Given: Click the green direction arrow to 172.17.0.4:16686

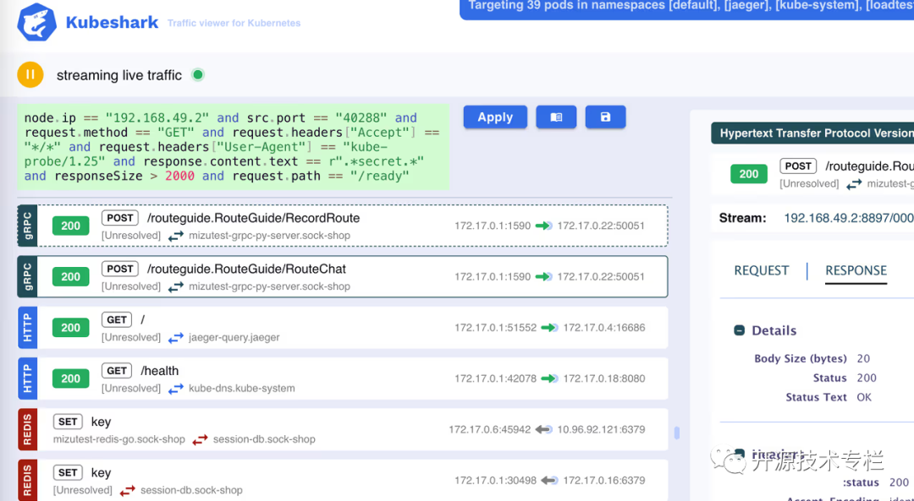Looking at the screenshot, I should 549,328.
